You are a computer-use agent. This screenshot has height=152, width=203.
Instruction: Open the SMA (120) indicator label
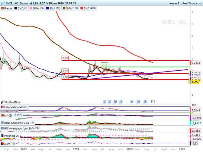(72, 8)
